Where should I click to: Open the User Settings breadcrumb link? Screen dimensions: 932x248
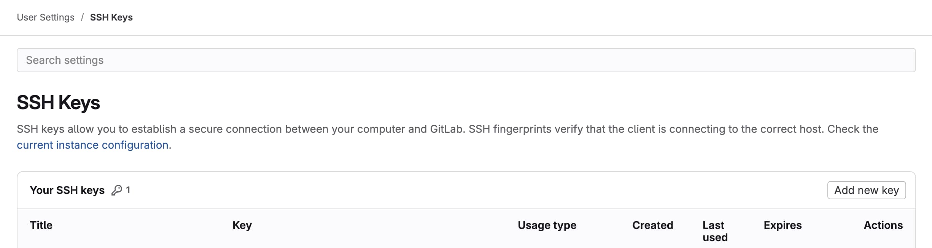[45, 17]
